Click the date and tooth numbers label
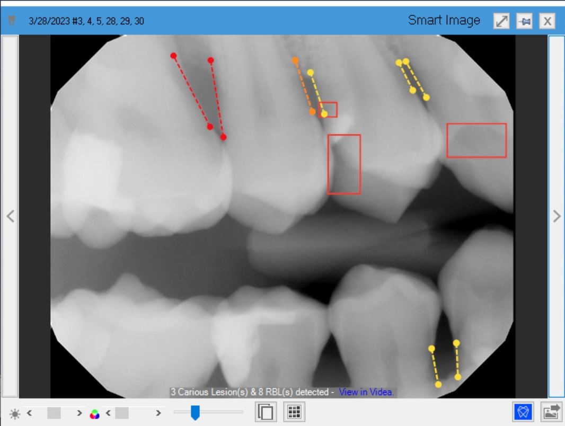 click(x=86, y=21)
